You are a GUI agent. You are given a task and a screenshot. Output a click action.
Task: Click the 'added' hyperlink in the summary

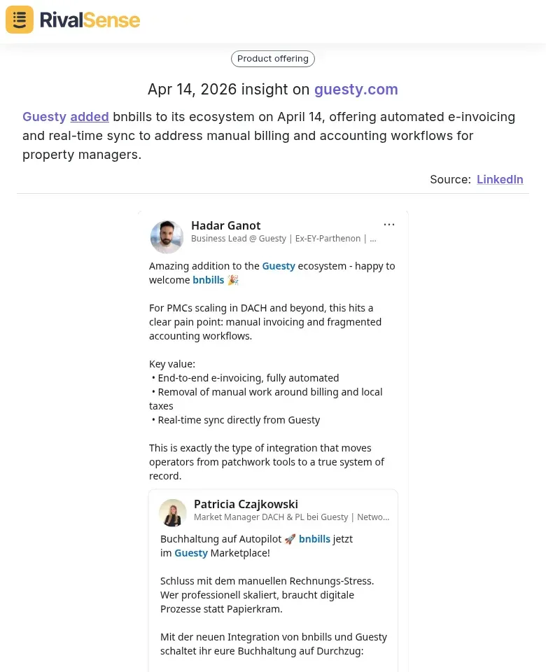[x=90, y=116]
